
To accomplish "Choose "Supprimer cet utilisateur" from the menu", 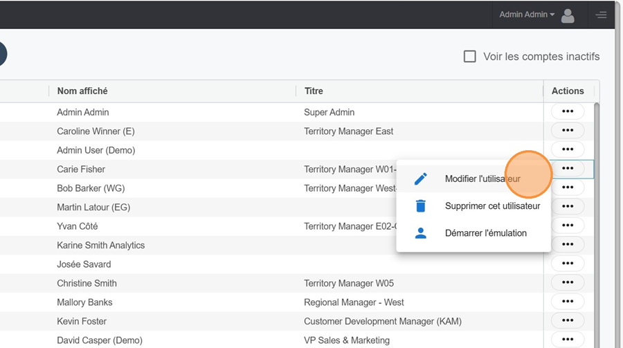I will click(x=492, y=206).
